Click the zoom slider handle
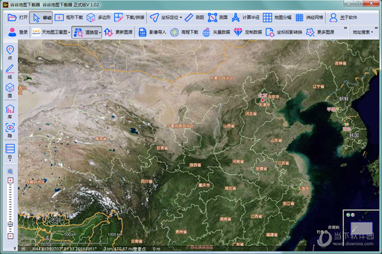 (10, 224)
